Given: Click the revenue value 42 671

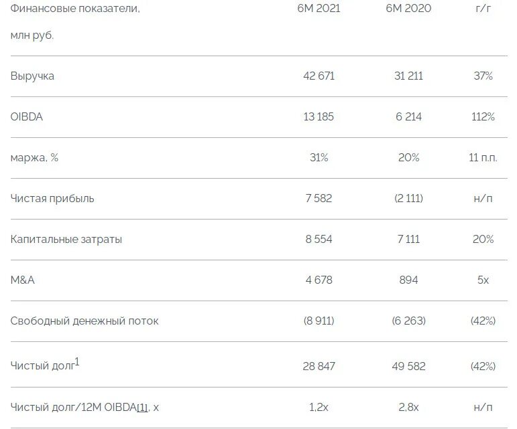Looking at the screenshot, I should tap(319, 76).
